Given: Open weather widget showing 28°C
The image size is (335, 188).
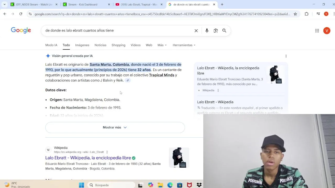Looking at the screenshot, I should [x=17, y=185].
